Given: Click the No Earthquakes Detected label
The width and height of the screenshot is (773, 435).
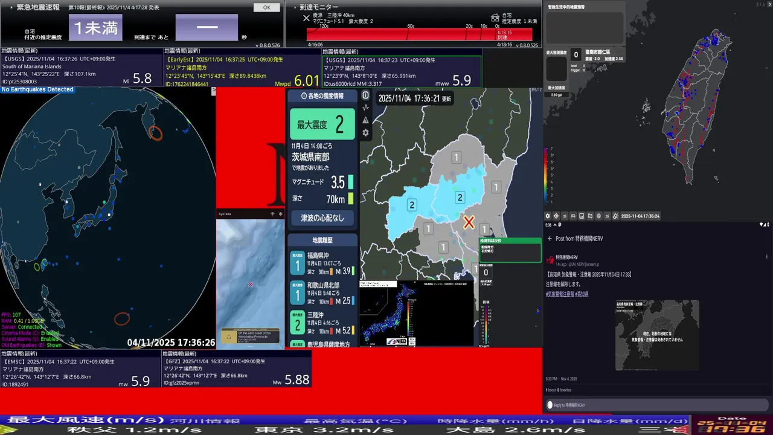Looking at the screenshot, I should (37, 89).
